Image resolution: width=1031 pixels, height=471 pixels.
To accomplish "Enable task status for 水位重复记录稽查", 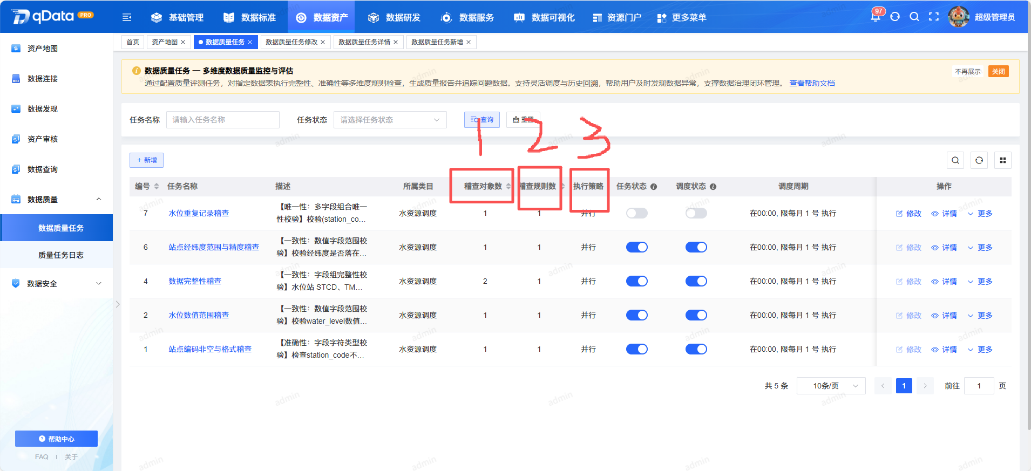I will 637,213.
